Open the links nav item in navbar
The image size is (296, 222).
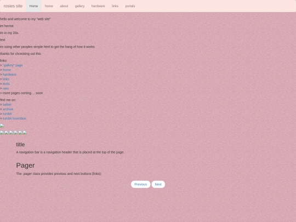click(115, 6)
